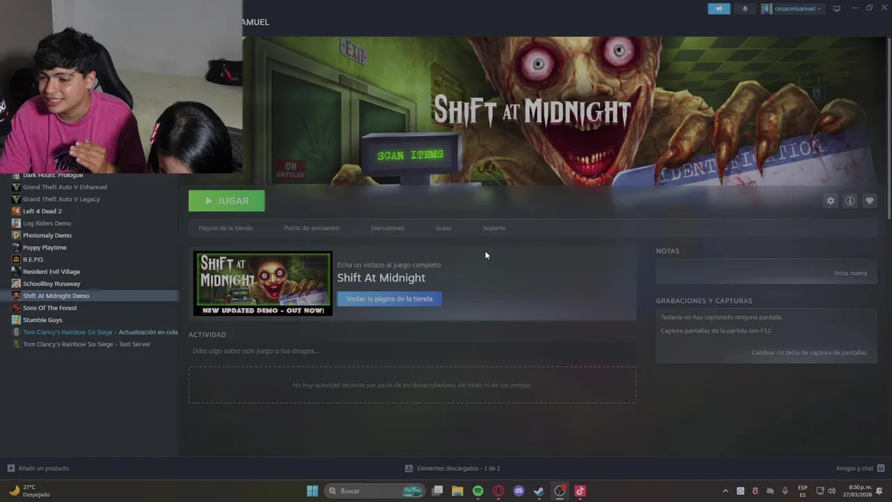Select SchoolBoy Runaway
Viewport: 892px width, 502px height.
pos(52,284)
